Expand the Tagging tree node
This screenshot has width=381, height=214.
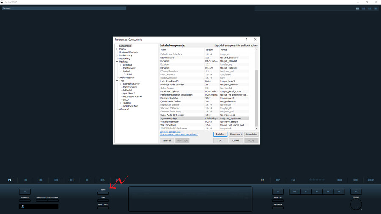(x=121, y=103)
